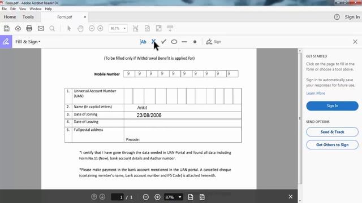Select the Line tool
The width and height of the screenshot is (362, 203).
click(184, 42)
